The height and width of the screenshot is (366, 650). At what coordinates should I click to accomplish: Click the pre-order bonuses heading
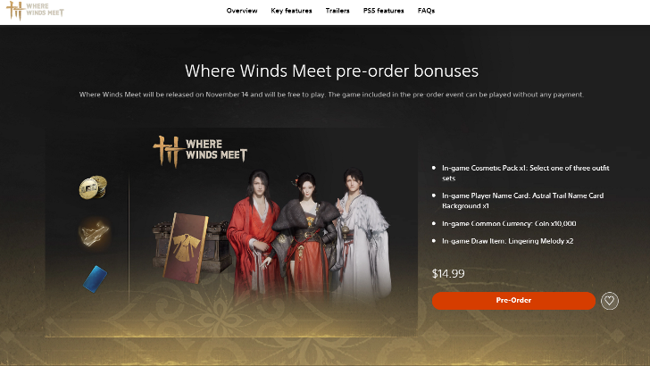click(x=331, y=71)
